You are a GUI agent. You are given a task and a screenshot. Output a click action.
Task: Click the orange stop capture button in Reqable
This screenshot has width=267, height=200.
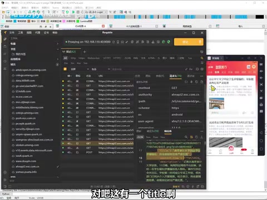tap(189, 42)
